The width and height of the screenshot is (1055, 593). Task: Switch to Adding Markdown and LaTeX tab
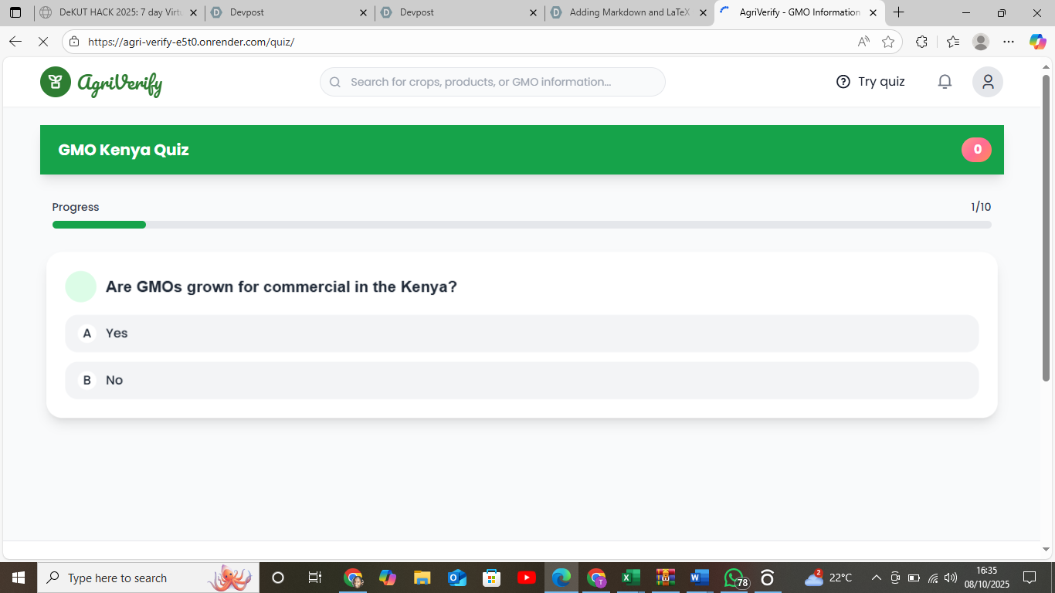click(629, 12)
